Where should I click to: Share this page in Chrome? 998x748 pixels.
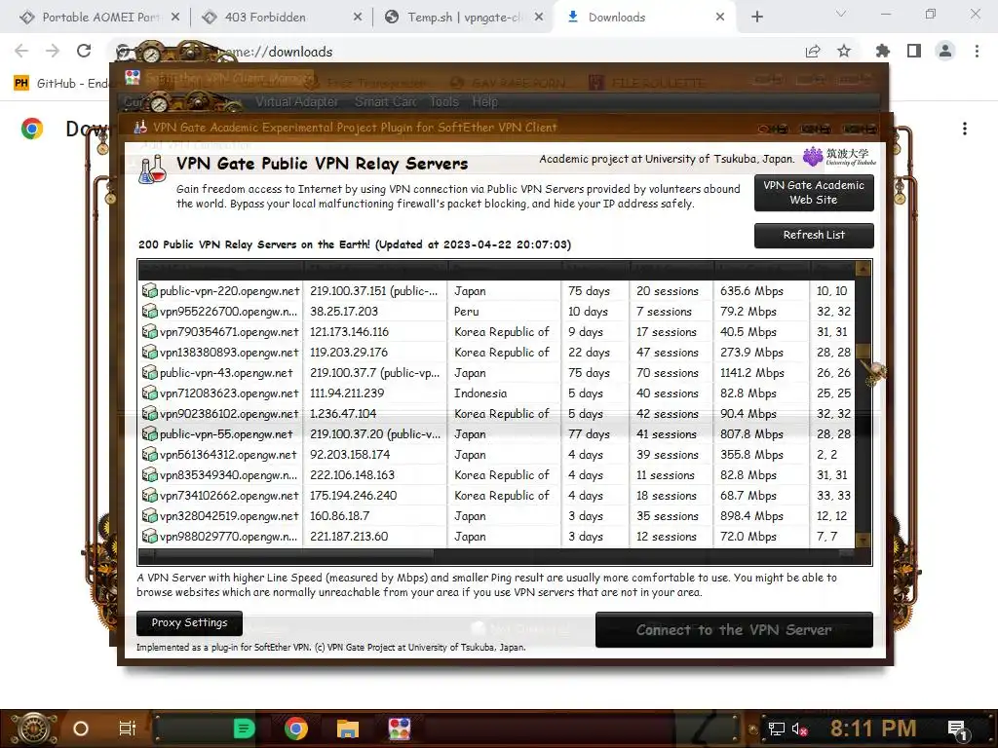click(x=813, y=51)
